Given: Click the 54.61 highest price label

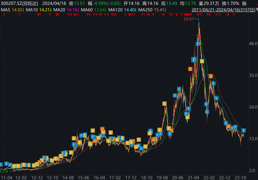Looking at the screenshot, I should point(189,19).
